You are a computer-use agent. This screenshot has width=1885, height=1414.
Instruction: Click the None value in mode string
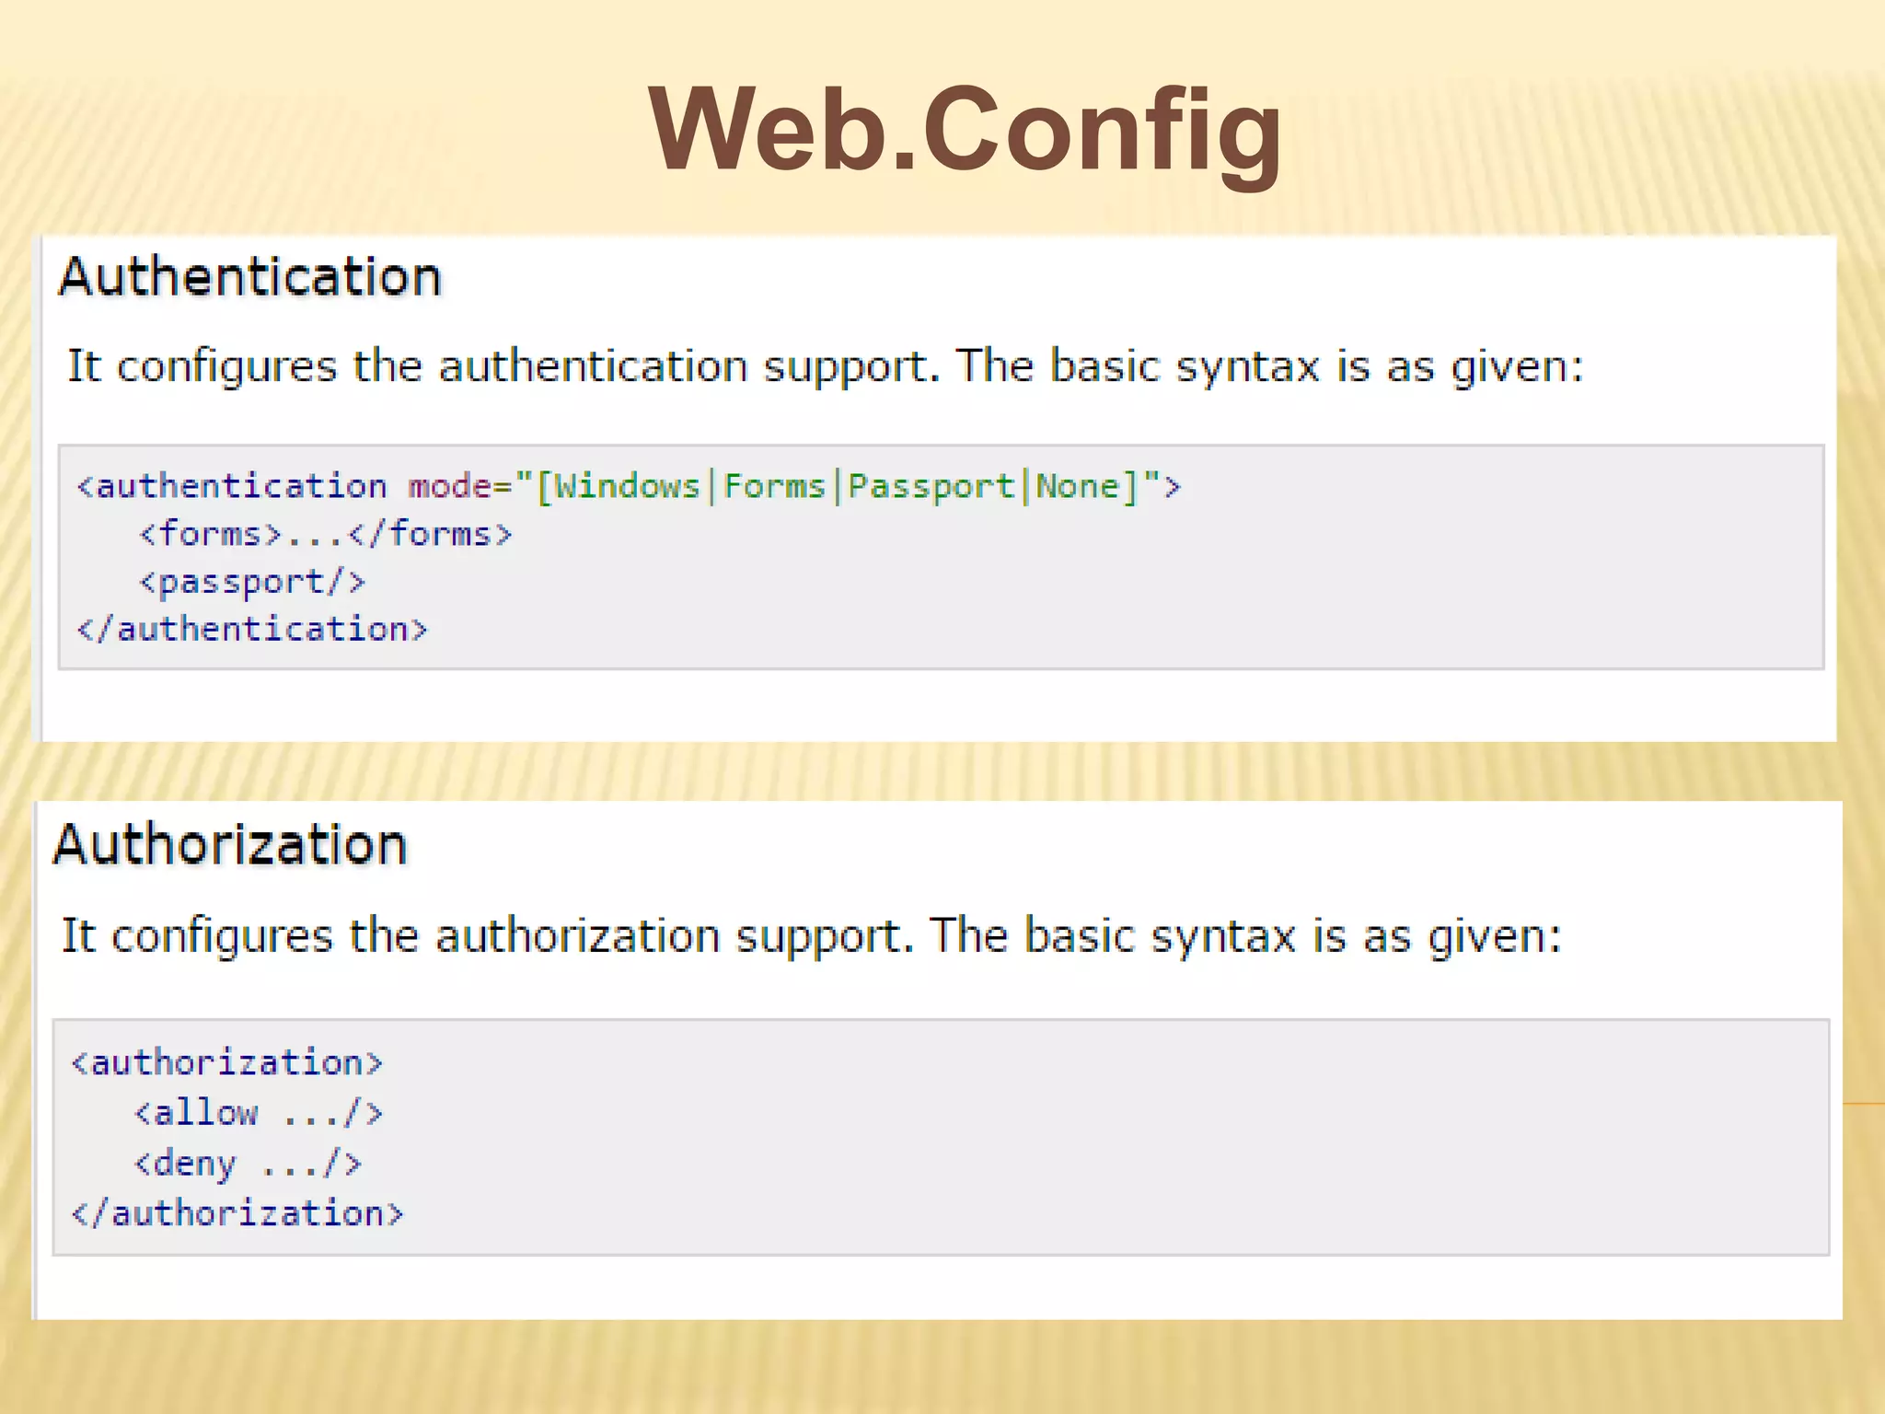click(x=1077, y=486)
